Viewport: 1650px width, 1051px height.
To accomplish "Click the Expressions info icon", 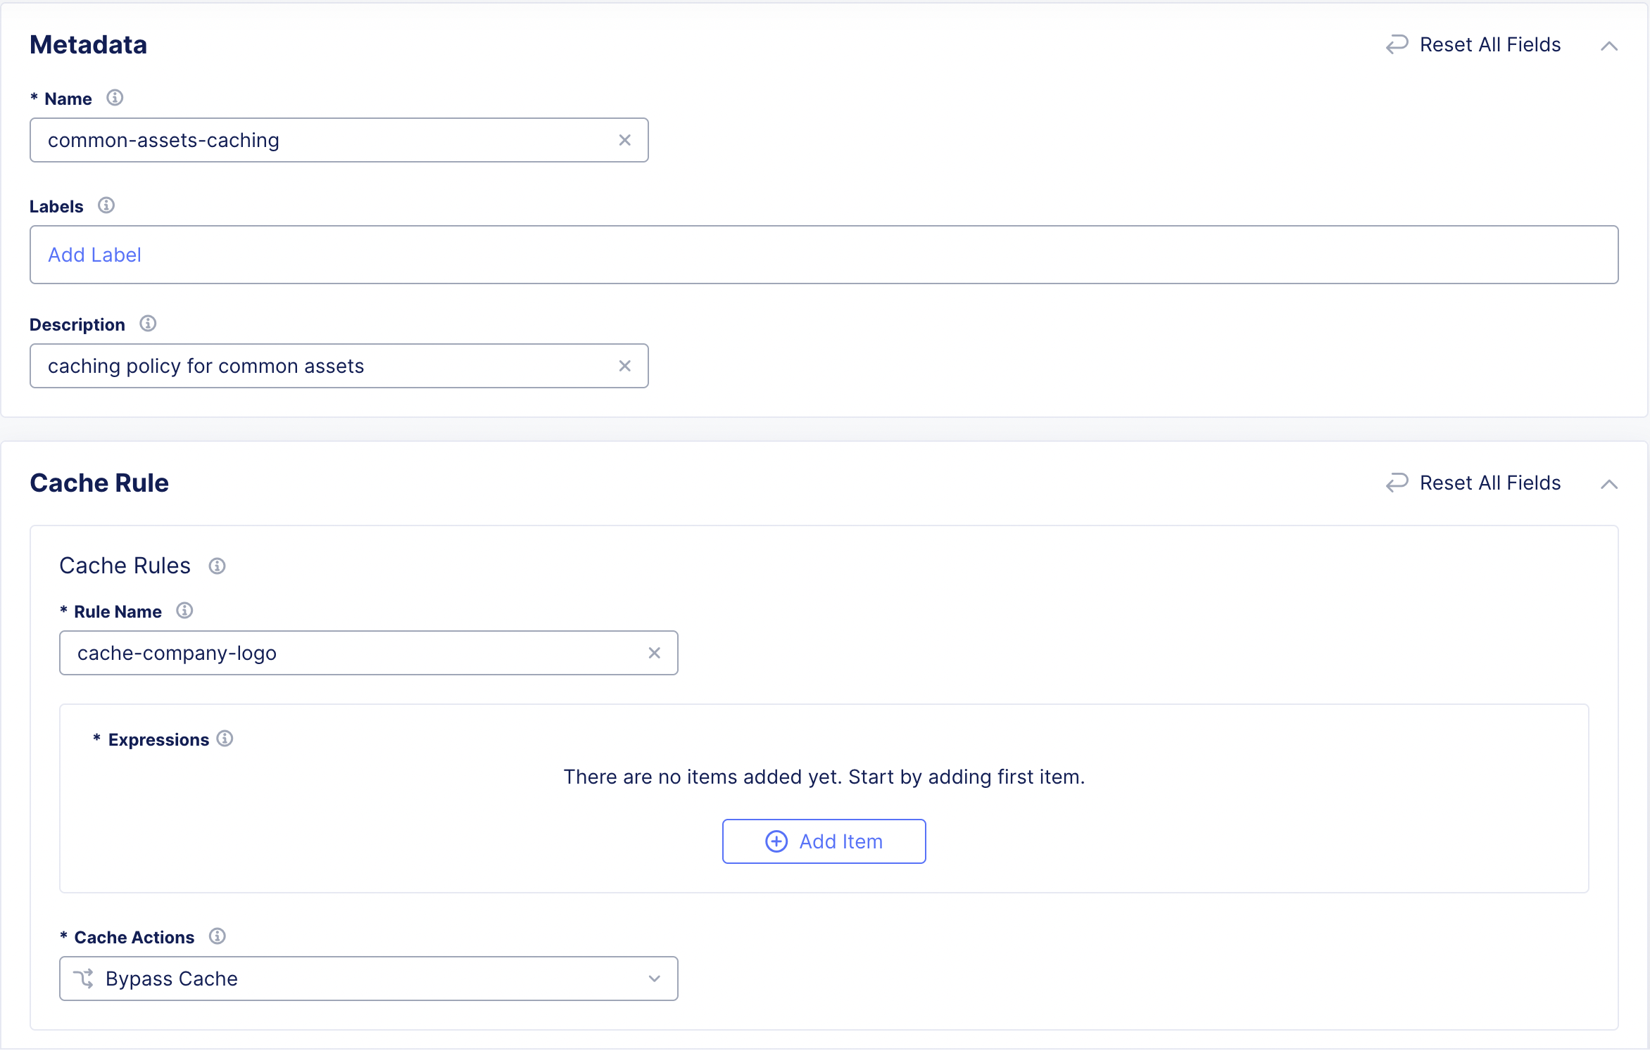I will pyautogui.click(x=225, y=739).
